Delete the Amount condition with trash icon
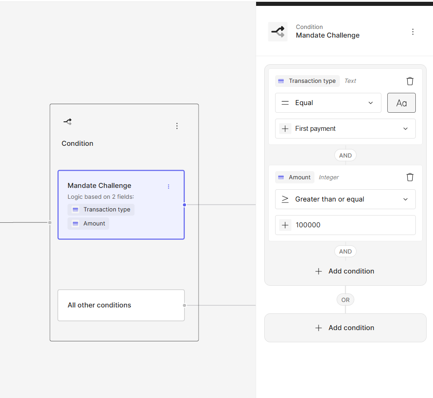Screen dimensions: 433x398 (410, 177)
